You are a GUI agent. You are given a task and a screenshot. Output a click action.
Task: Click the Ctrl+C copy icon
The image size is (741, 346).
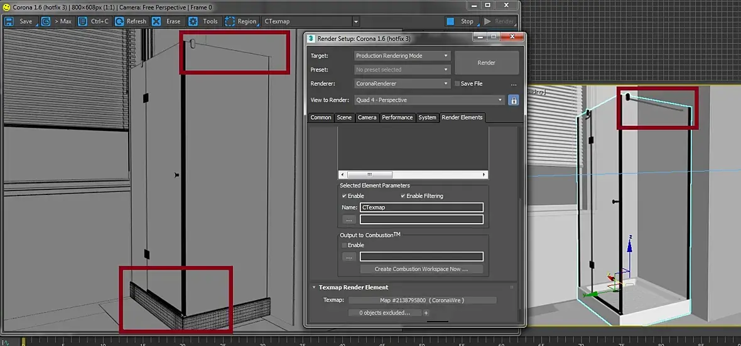pyautogui.click(x=83, y=21)
